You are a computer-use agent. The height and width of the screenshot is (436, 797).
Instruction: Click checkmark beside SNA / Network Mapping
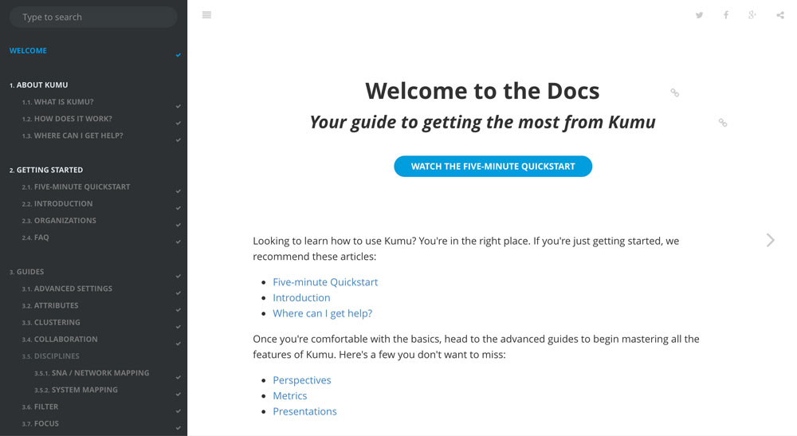179,377
